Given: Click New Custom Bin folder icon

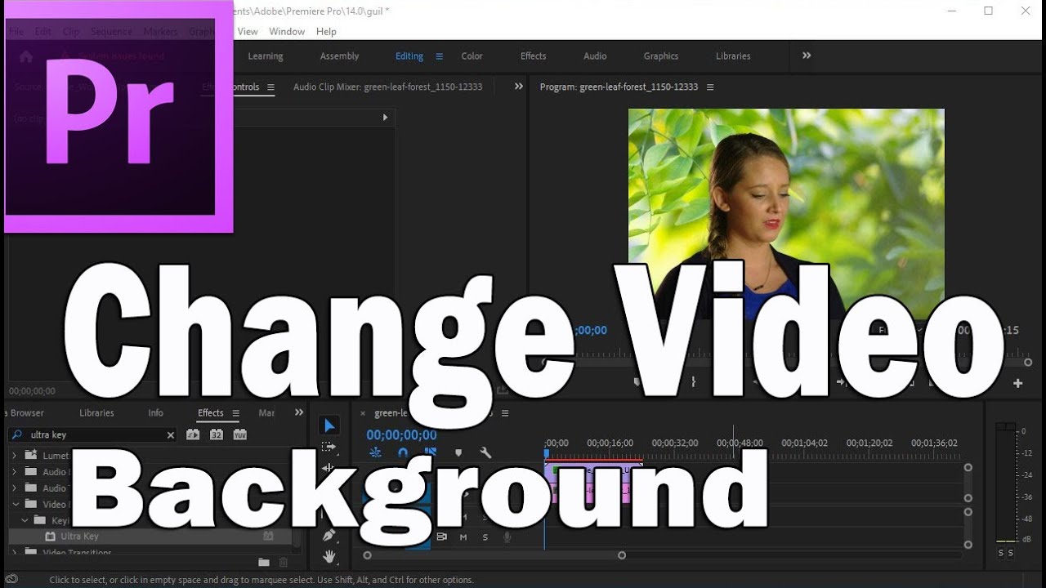Looking at the screenshot, I should coord(264,562).
